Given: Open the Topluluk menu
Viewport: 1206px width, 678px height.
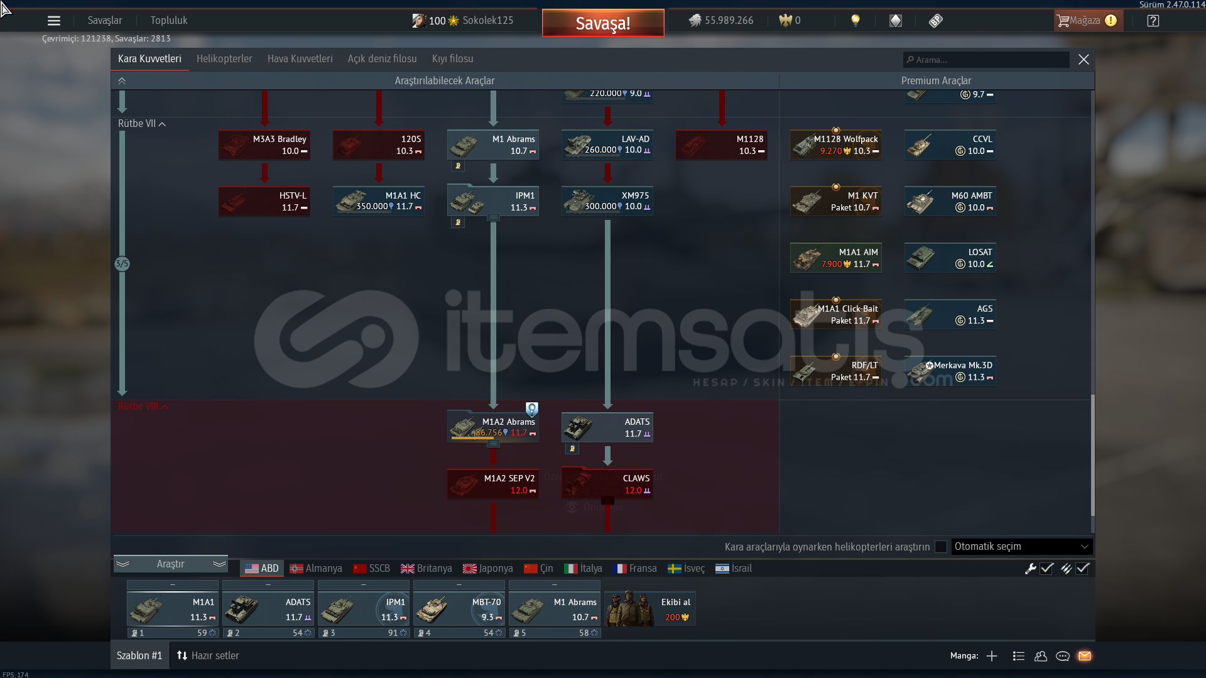Looking at the screenshot, I should (x=169, y=21).
